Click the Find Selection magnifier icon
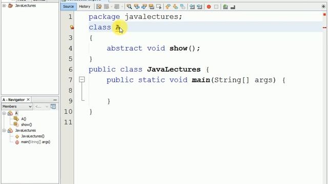 click(x=129, y=7)
